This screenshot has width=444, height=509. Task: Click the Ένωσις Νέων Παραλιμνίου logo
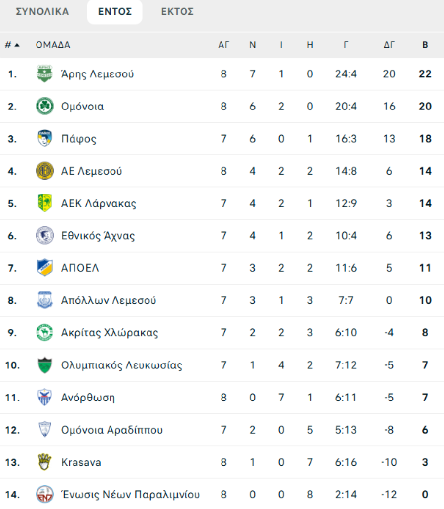44,494
